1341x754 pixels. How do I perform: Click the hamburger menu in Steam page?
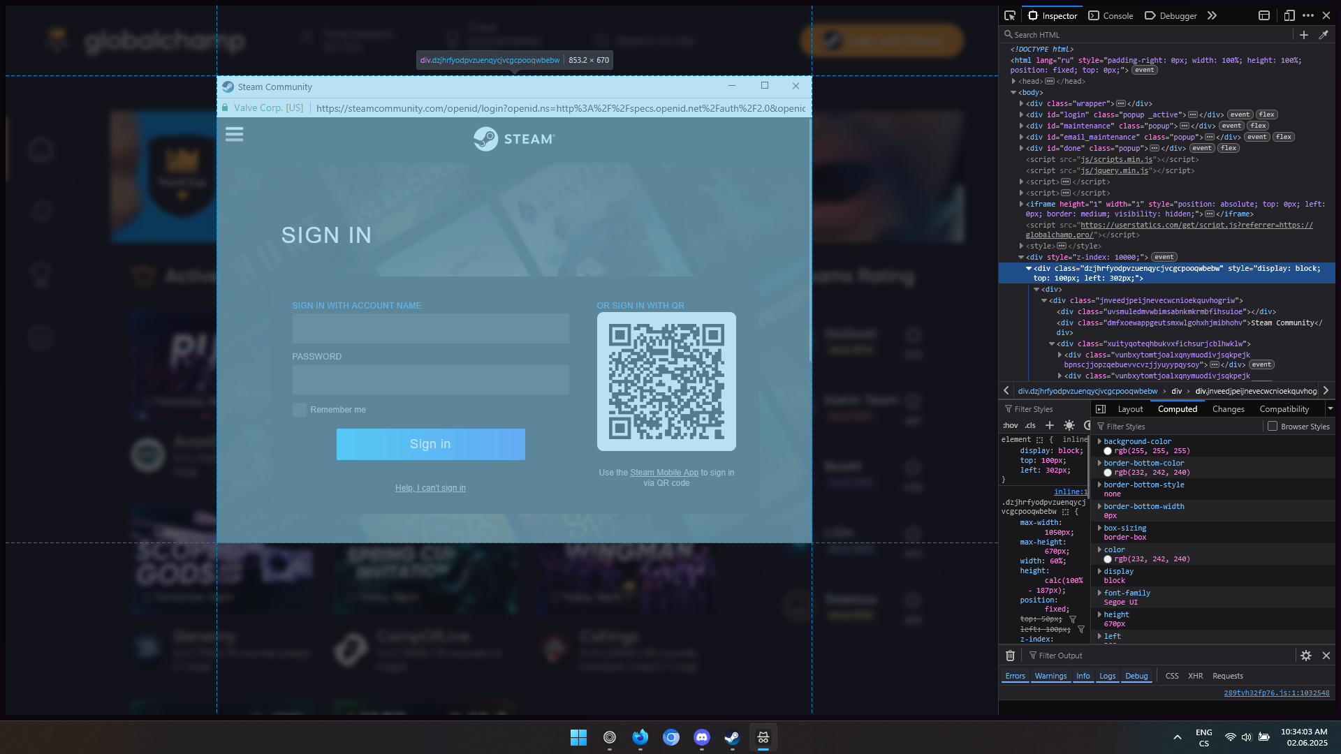(235, 134)
